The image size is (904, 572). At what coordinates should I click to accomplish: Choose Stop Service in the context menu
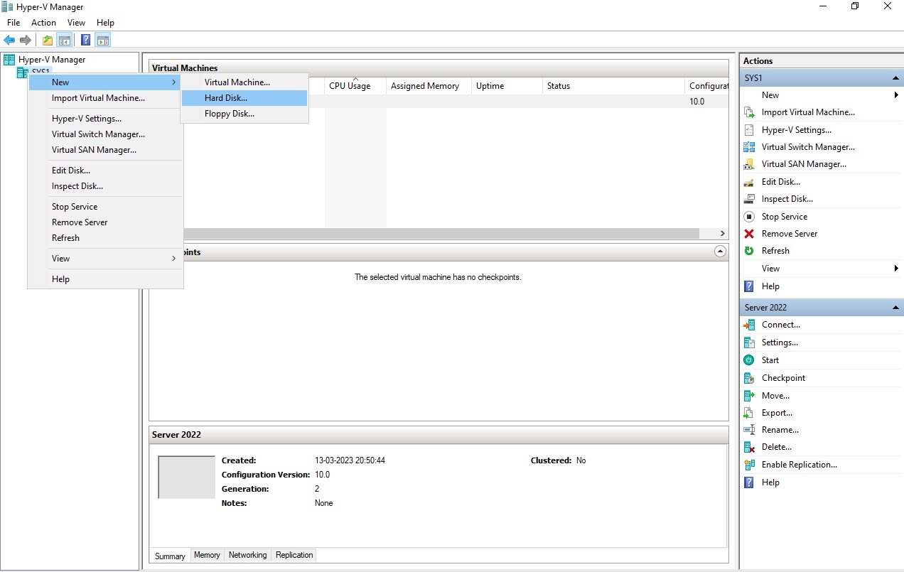click(105, 207)
